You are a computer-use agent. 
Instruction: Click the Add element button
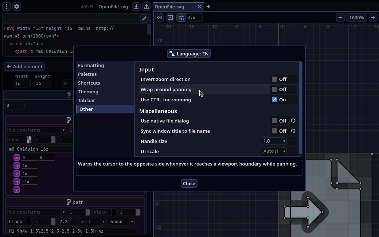point(24,66)
